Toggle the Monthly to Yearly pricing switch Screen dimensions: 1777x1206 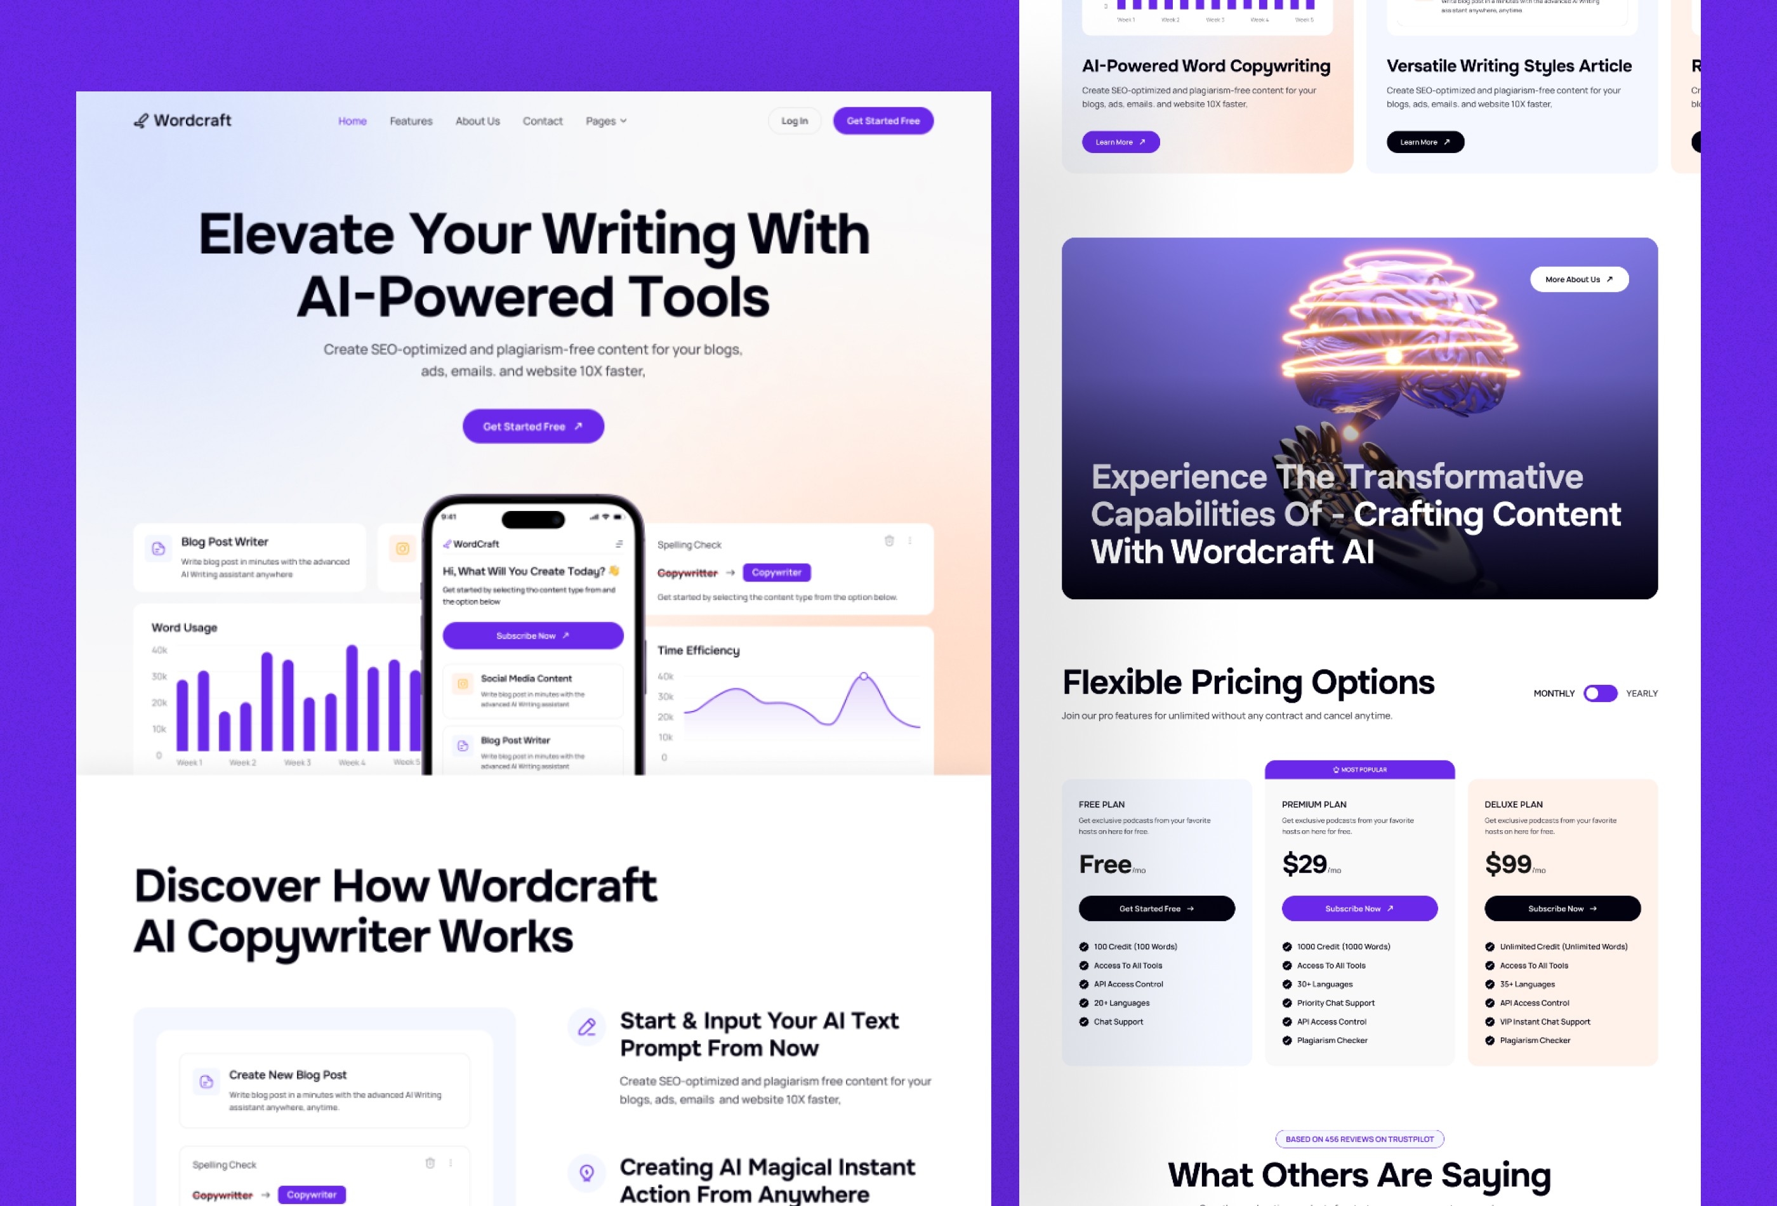click(x=1598, y=693)
